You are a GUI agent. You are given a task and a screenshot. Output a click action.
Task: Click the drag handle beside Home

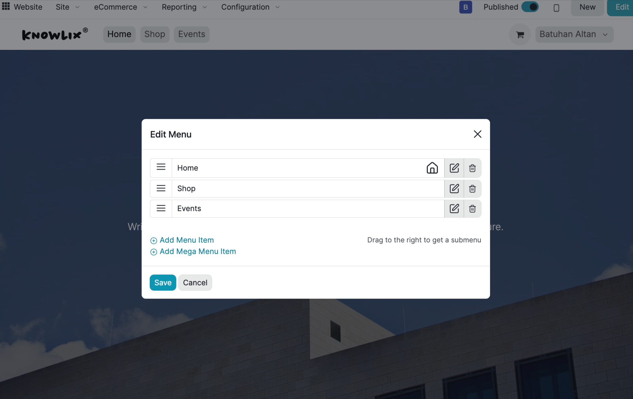click(161, 167)
